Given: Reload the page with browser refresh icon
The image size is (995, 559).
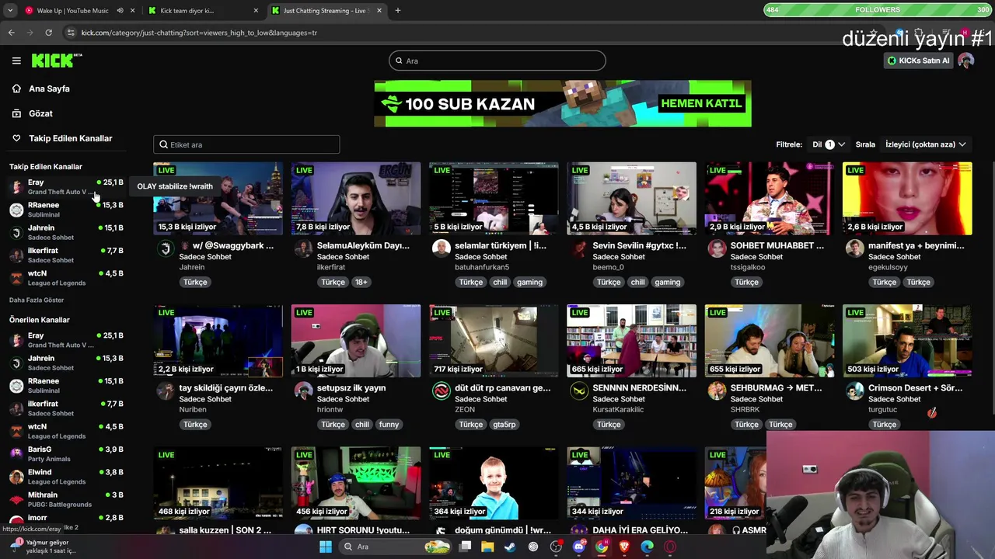Looking at the screenshot, I should point(48,33).
